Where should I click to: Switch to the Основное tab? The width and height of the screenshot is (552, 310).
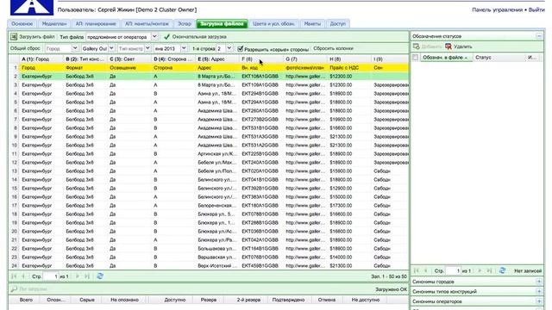(22, 23)
